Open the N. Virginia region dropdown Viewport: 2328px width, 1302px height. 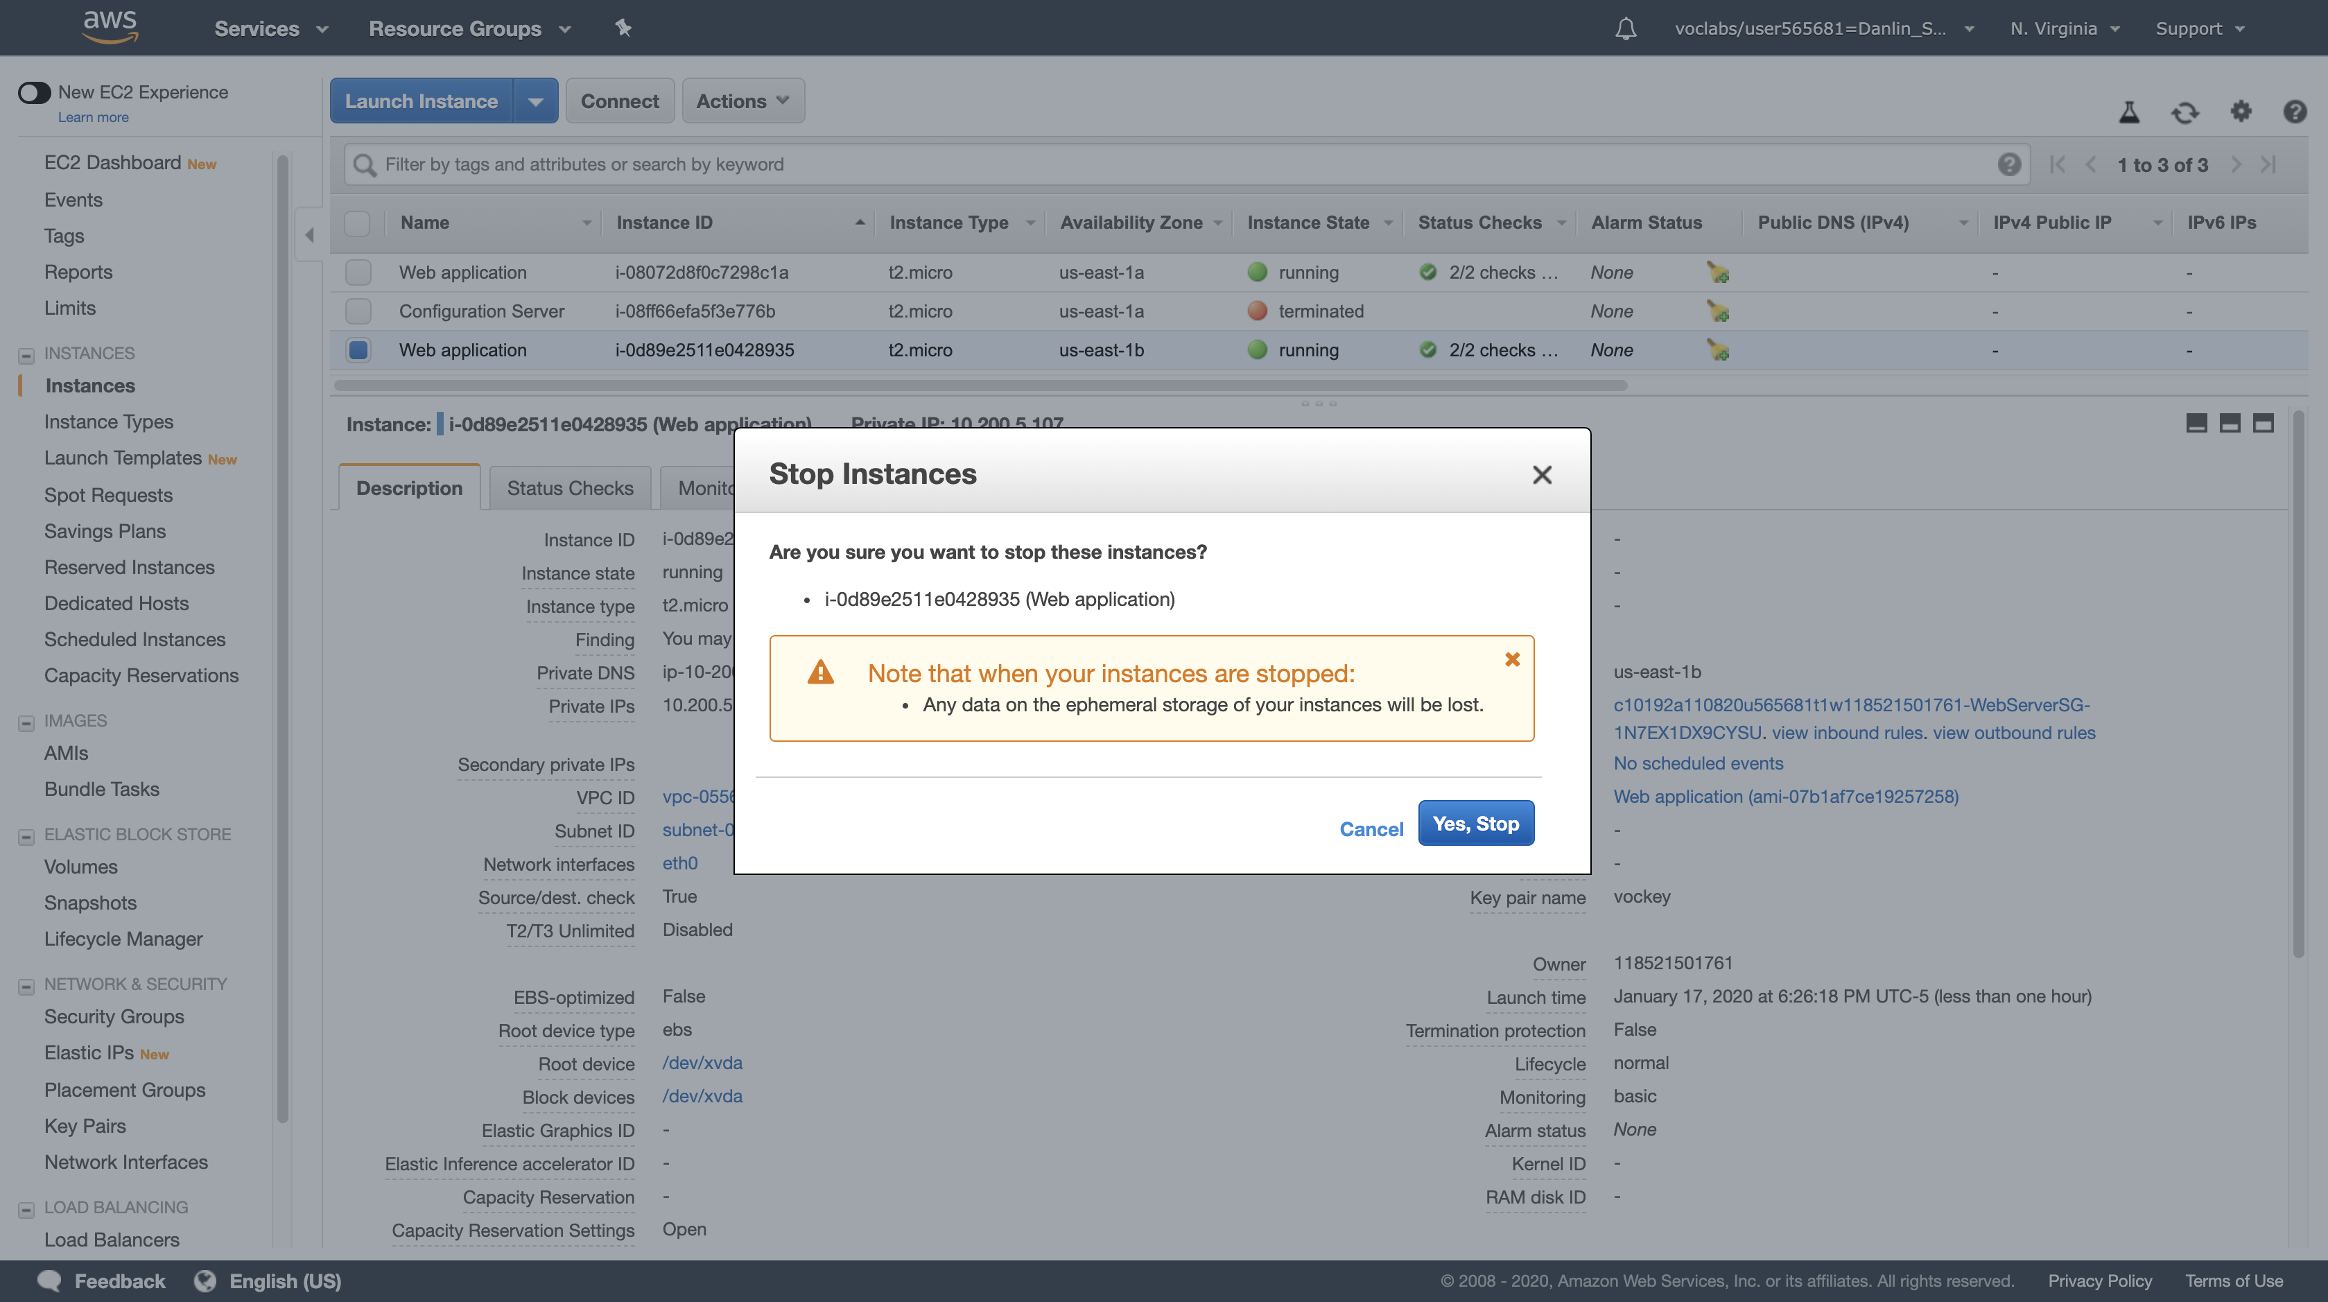(x=2064, y=29)
